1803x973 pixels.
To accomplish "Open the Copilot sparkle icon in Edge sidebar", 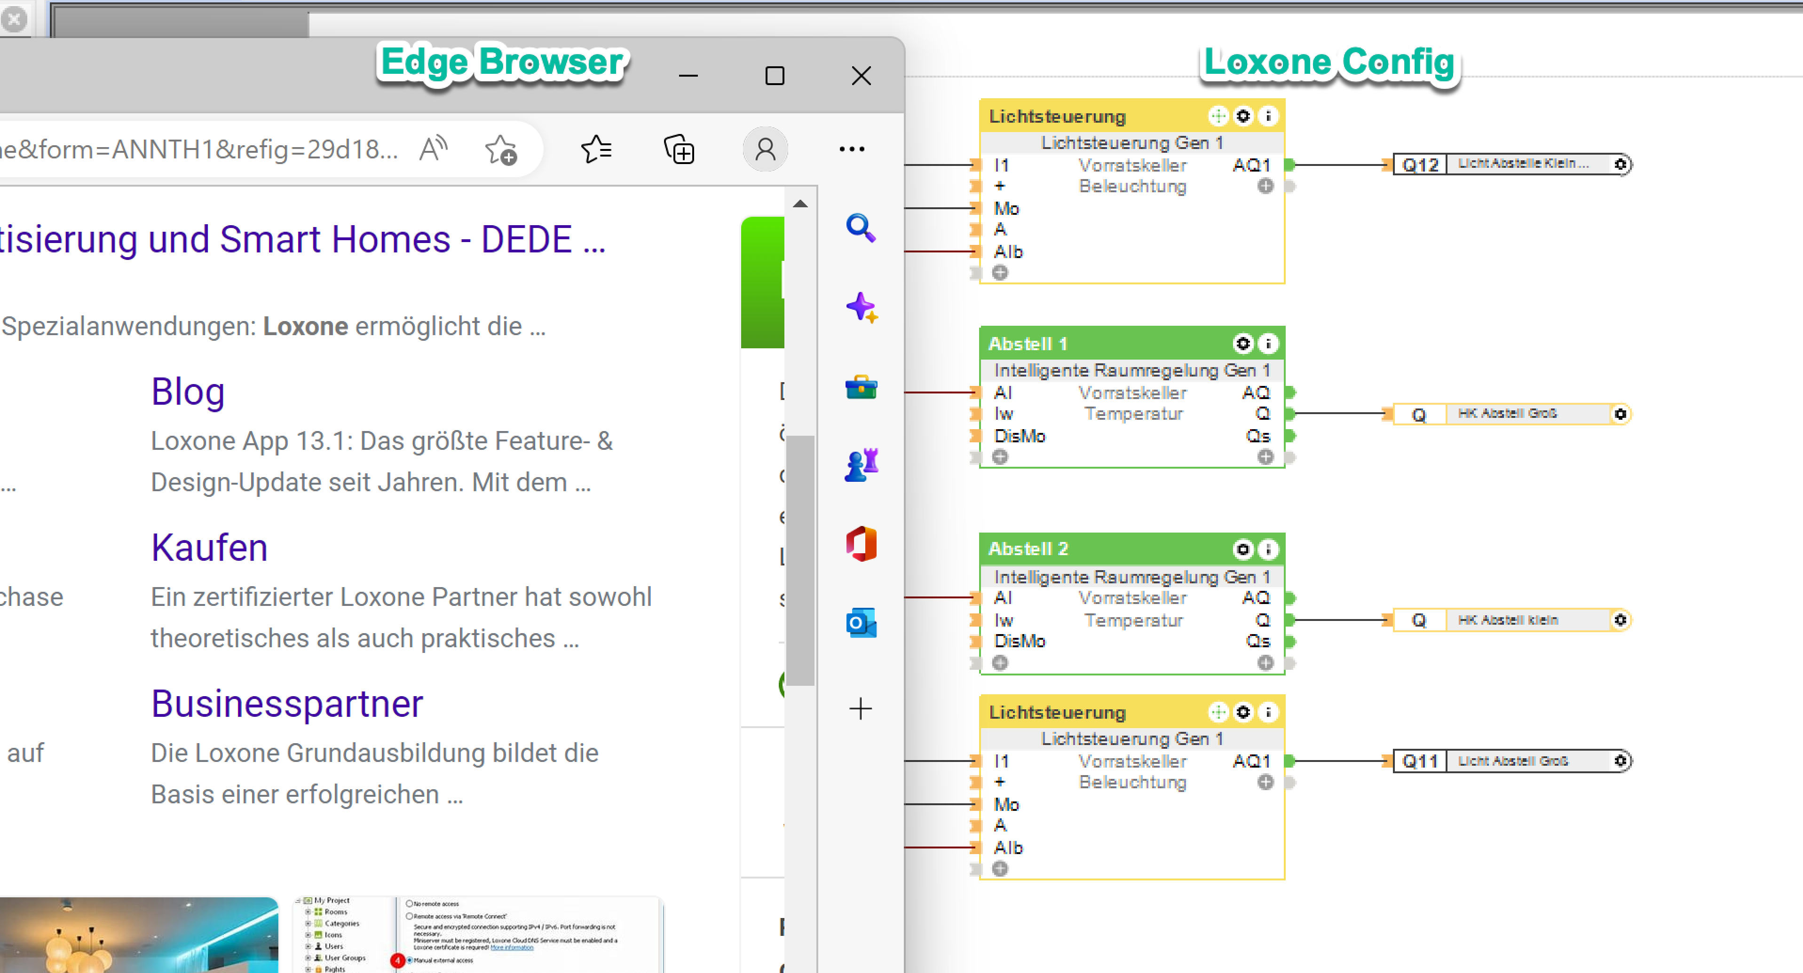I will click(862, 308).
